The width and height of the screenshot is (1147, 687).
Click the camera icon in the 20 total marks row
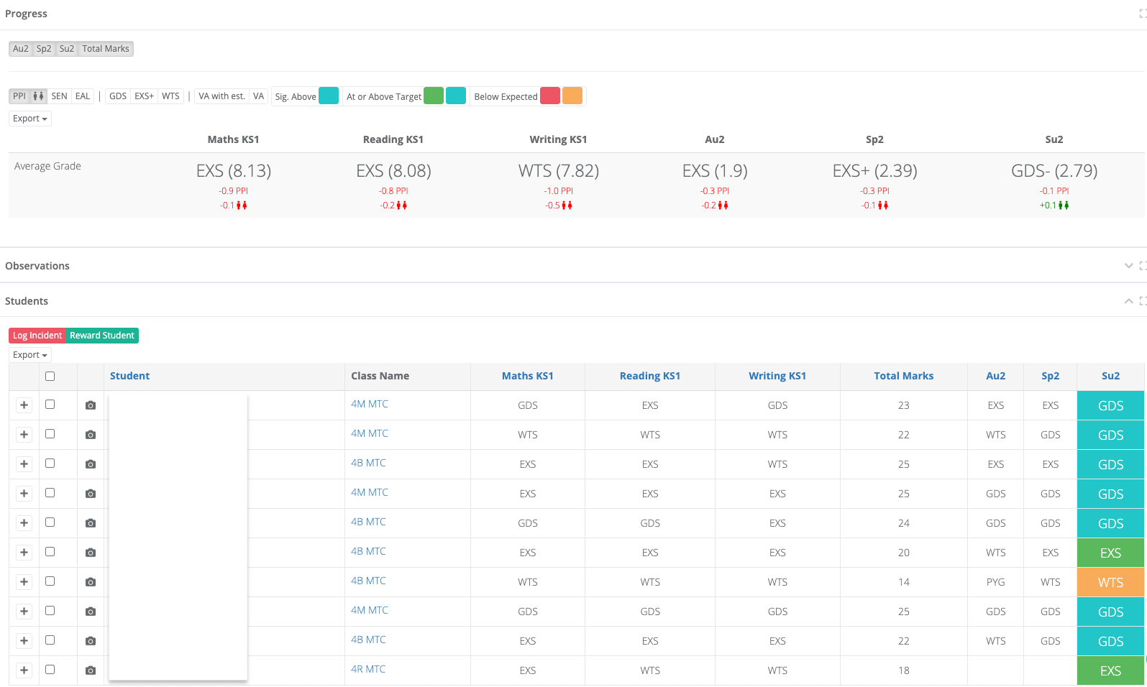tap(90, 553)
